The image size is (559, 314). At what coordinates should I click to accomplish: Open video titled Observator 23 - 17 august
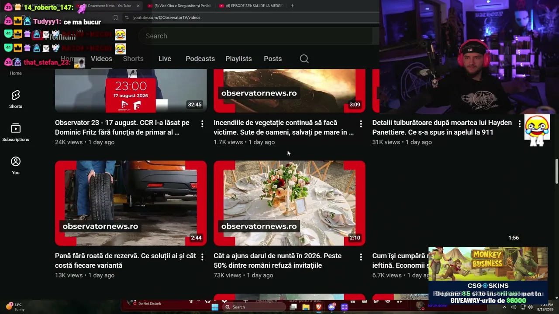[122, 127]
